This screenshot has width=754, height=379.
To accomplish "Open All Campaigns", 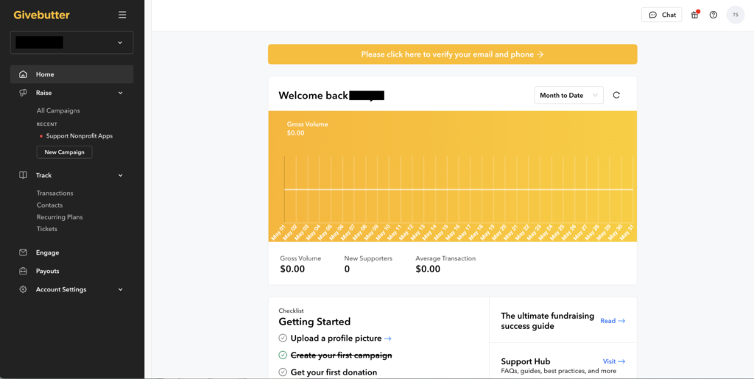I will tap(58, 110).
